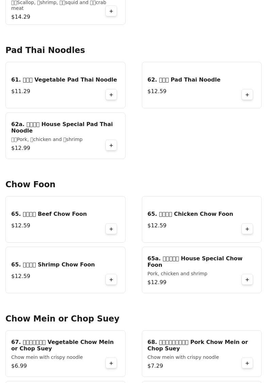Screen dimensions: 267x383
Task: Hit the plus button for Shrimp Chow Foon
Action: coord(111,280)
